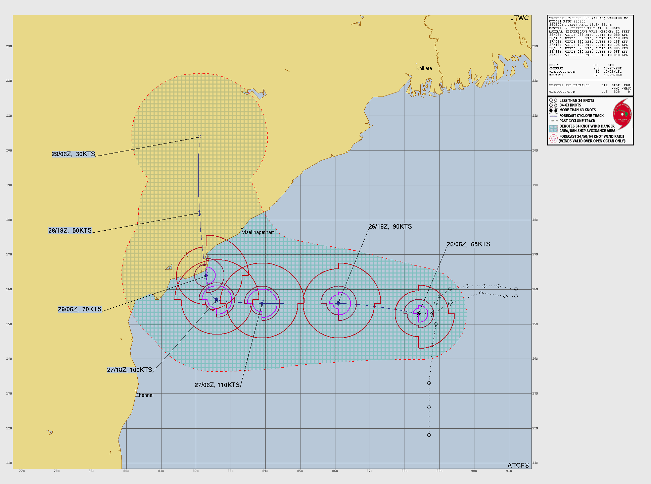Click the '28/06Z, 70KTS' forecast label
Screen dimensions: 651x484
click(80, 309)
